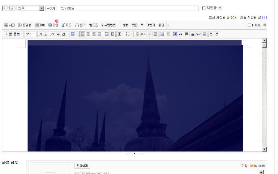Select the 영화 movie content item
Screen dimensions: 278x174
pos(126,25)
